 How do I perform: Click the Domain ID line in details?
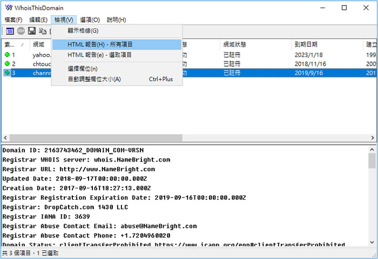pyautogui.click(x=73, y=150)
